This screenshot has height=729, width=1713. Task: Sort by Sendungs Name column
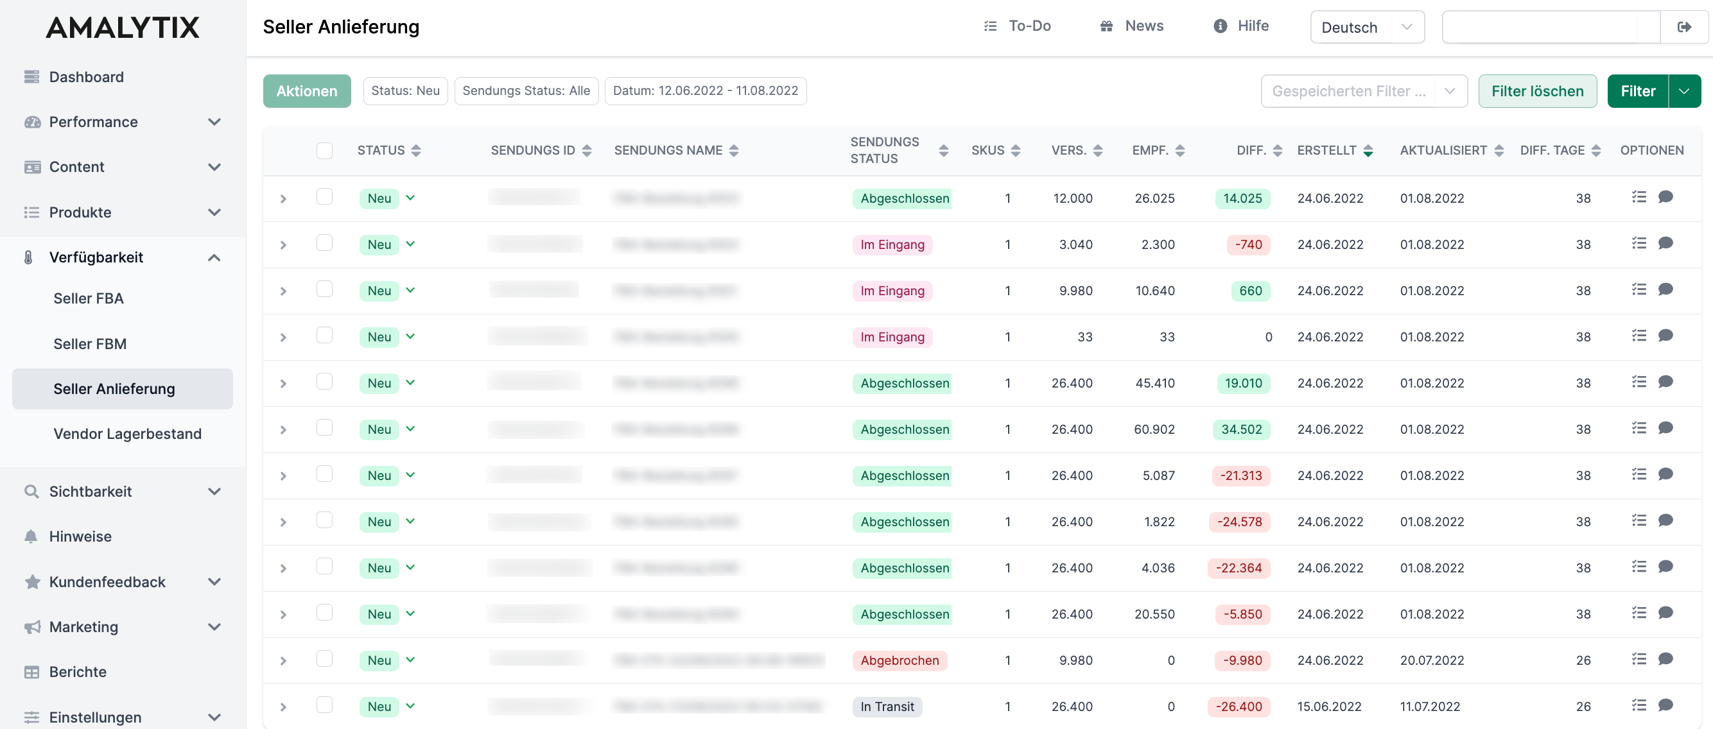pos(733,150)
